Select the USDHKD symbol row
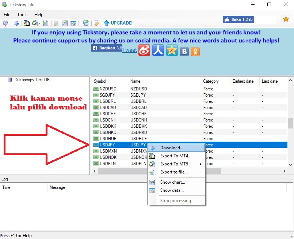Image resolution: width=294 pixels, height=239 pixels. point(190,132)
